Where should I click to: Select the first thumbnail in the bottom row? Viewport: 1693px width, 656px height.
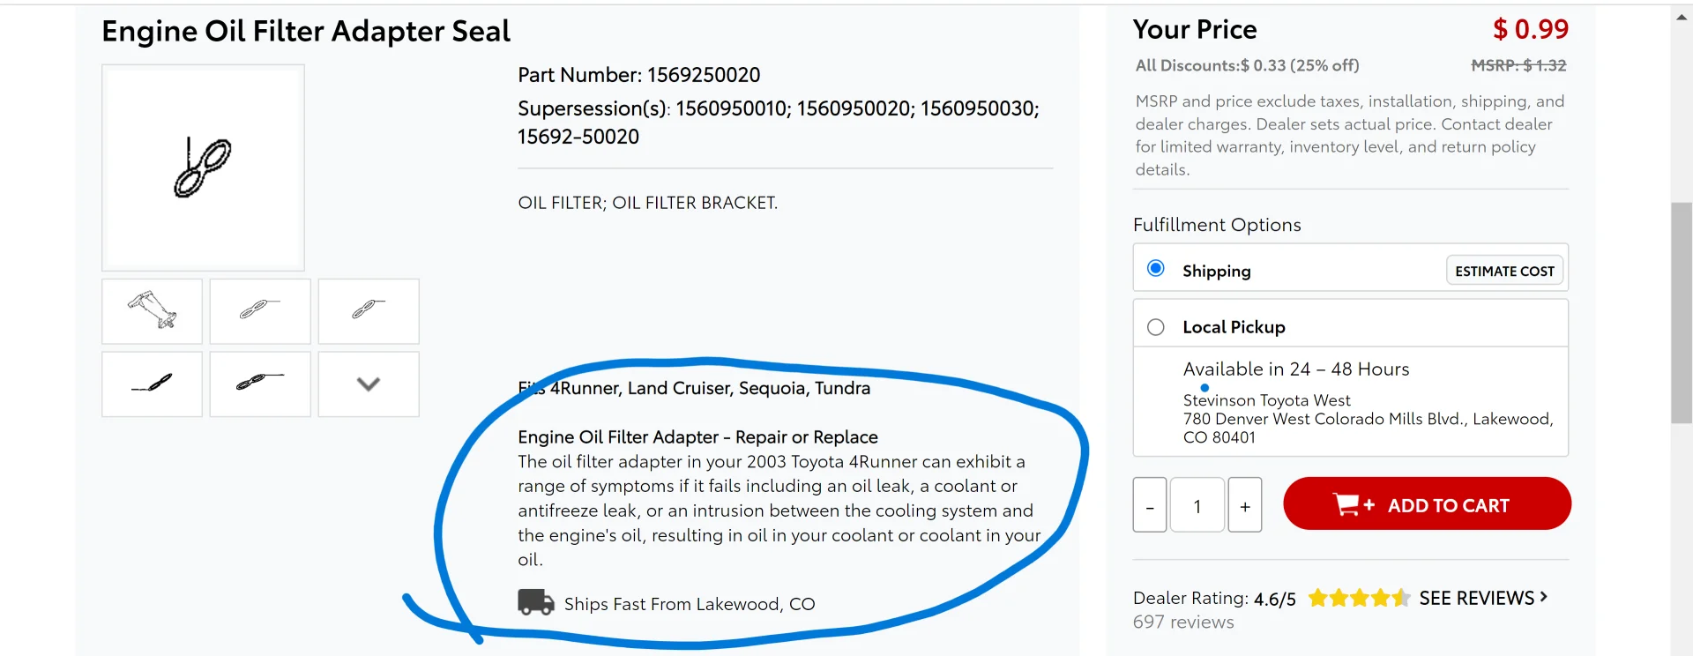pyautogui.click(x=152, y=384)
